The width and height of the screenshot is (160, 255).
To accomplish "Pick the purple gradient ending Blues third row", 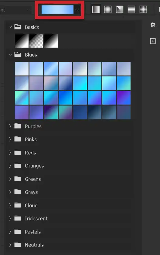I will [124, 98].
